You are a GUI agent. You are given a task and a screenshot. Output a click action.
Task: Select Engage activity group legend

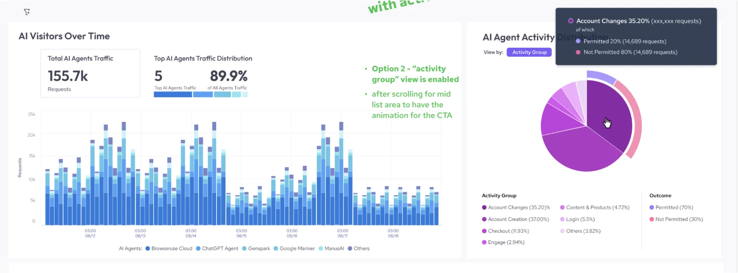click(503, 242)
